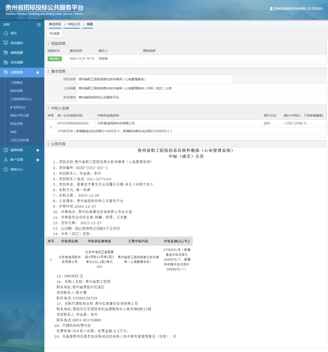Click 中标金额(元/年) column header
Viewport: 328px width, 352px height.
(177, 241)
